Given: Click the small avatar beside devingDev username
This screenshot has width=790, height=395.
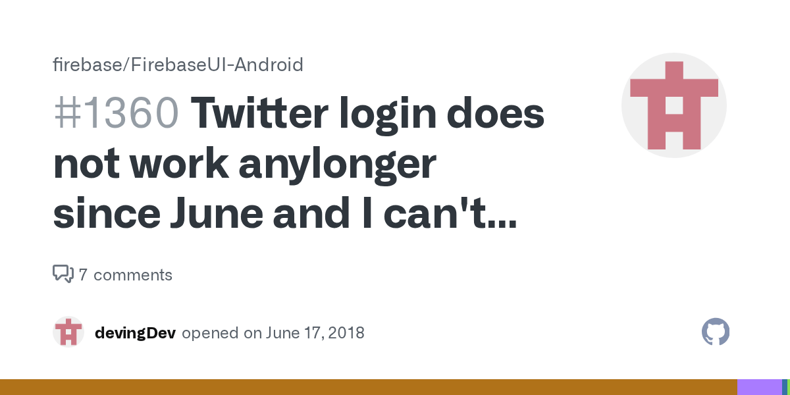Looking at the screenshot, I should pos(68,332).
